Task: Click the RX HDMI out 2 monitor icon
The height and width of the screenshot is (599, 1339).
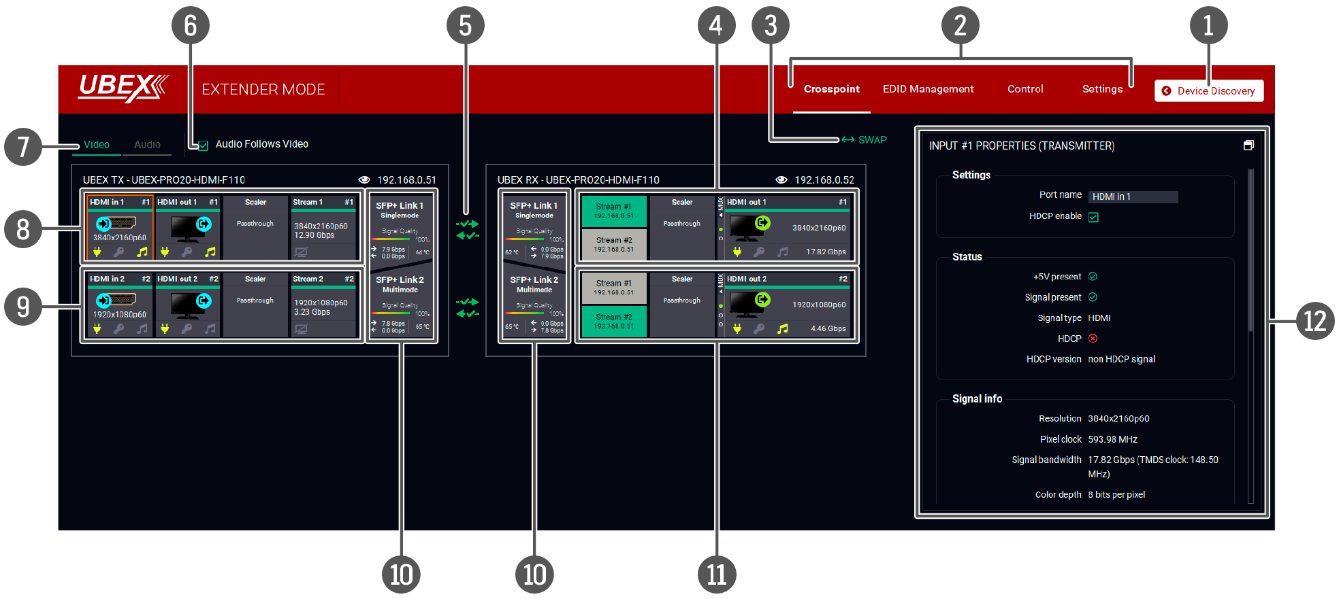Action: pos(746,305)
